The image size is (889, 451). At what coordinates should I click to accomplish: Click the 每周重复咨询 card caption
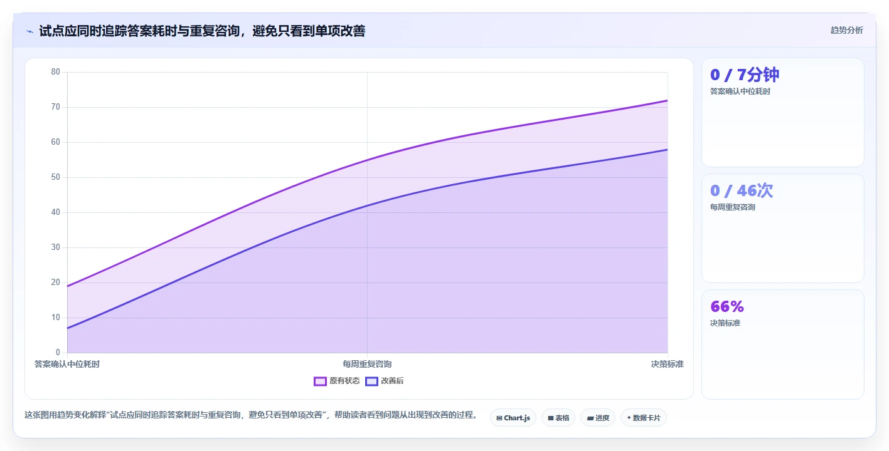[x=733, y=207]
